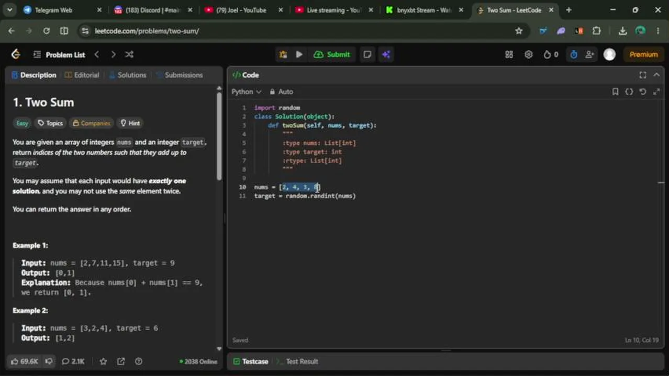The width and height of the screenshot is (669, 376).
Task: Click the AI sparkle icon
Action: tap(386, 54)
